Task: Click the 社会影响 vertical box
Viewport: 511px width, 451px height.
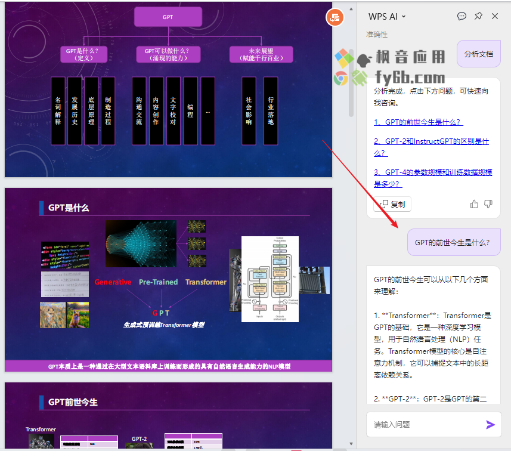Action: [x=249, y=111]
